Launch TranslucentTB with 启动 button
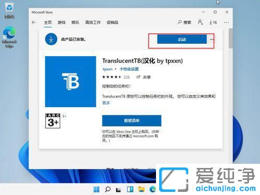This screenshot has height=195, width=260. pyautogui.click(x=182, y=40)
